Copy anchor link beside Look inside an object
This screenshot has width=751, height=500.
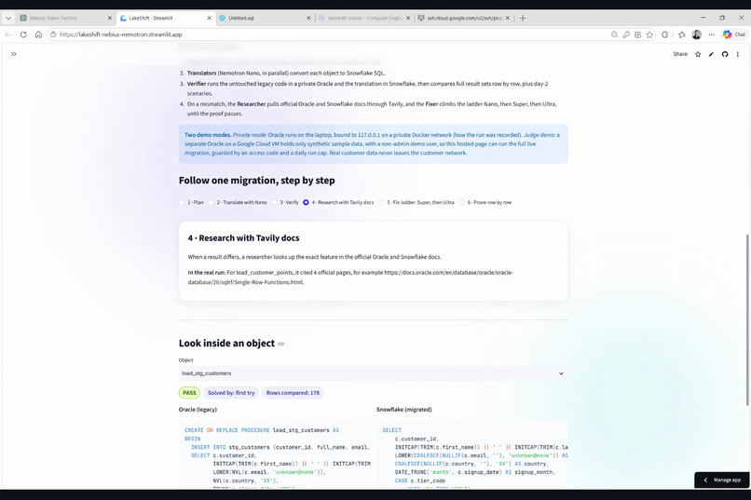(x=281, y=344)
